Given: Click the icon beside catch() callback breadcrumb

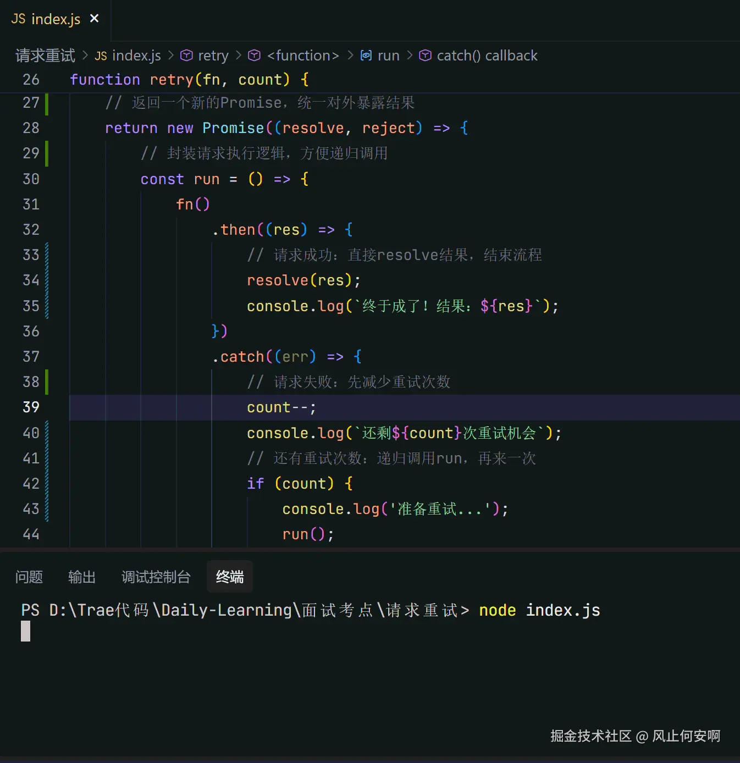Looking at the screenshot, I should 425,55.
